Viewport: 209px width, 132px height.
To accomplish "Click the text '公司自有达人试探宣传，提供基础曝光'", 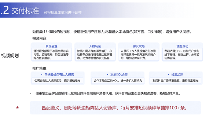I will 58,81.
